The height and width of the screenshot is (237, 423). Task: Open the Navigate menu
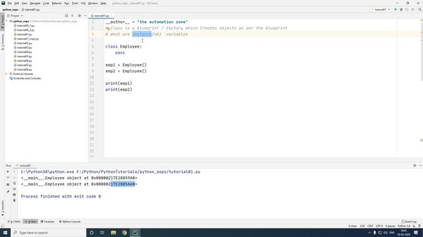tap(35, 3)
